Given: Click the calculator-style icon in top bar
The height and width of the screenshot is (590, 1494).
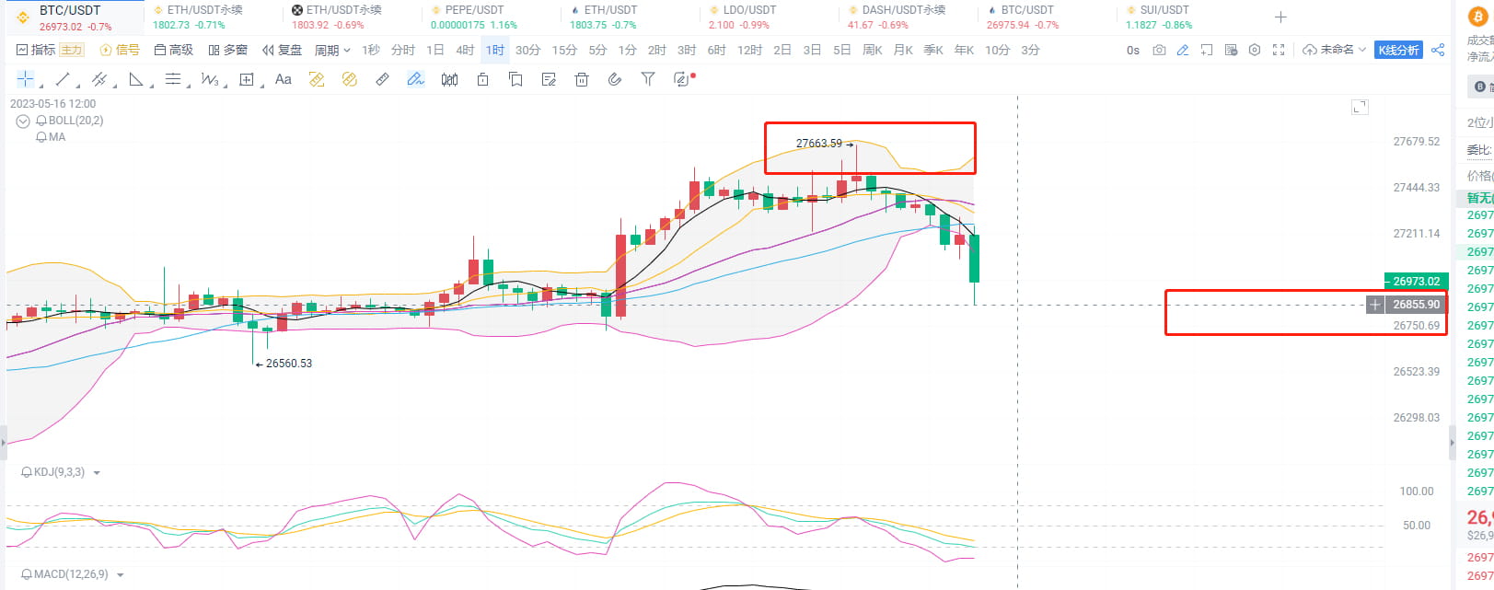Looking at the screenshot, I should click(x=1231, y=50).
